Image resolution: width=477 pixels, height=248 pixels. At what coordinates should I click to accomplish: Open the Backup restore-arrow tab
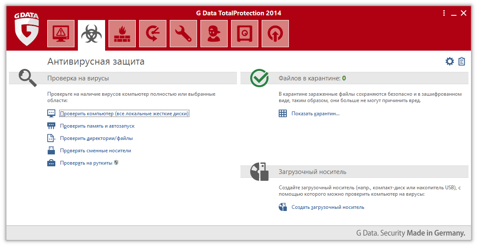(x=153, y=34)
